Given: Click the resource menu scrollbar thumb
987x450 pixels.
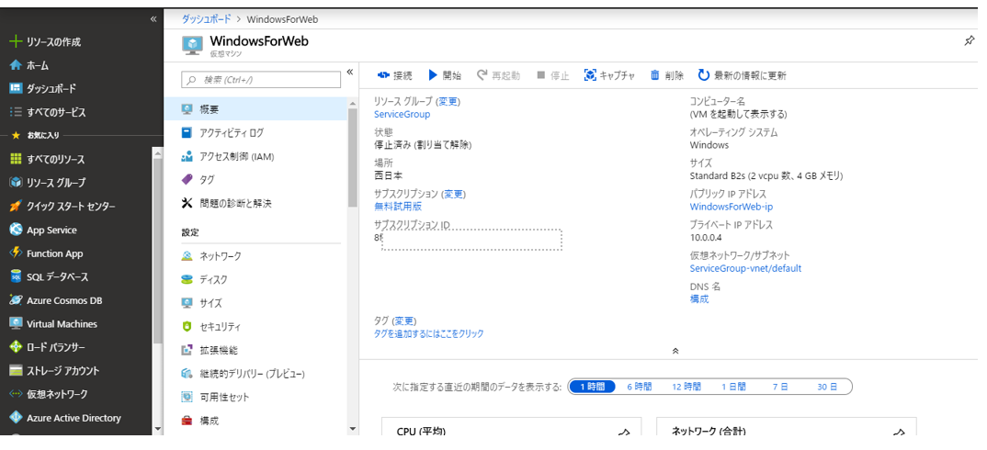Looking at the screenshot, I should coord(353,157).
